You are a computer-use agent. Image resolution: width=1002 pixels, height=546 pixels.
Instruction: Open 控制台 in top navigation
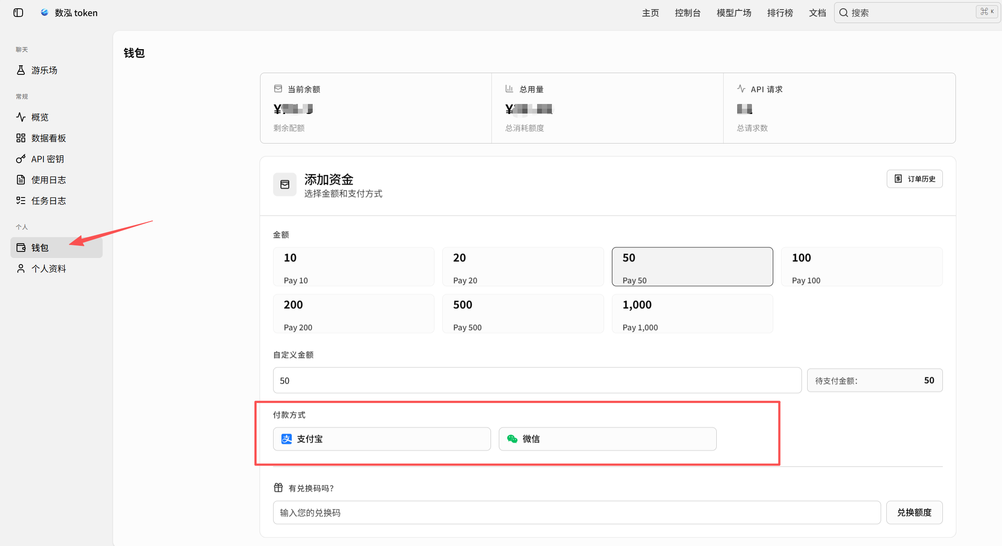point(688,13)
